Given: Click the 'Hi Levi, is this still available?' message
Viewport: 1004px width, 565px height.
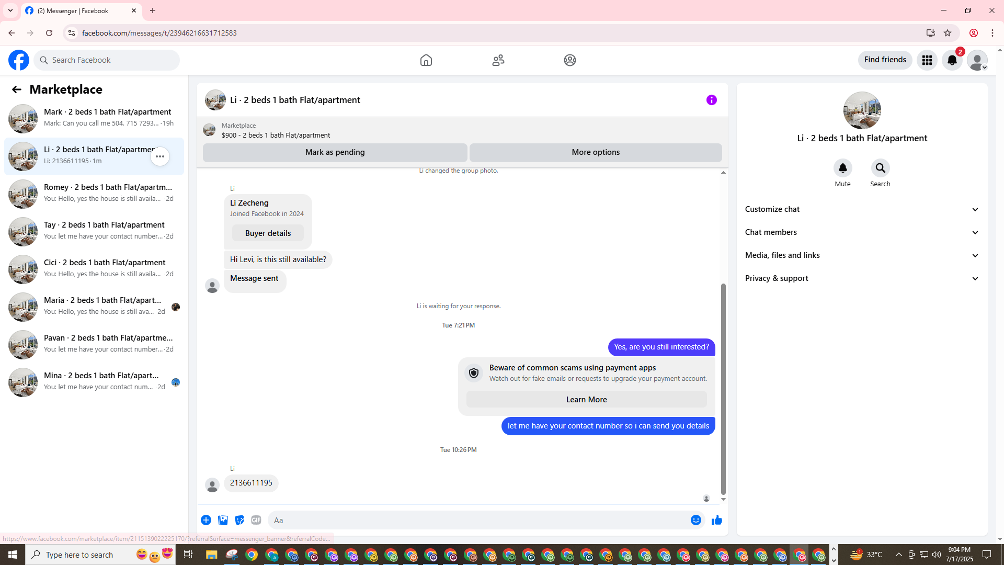Looking at the screenshot, I should click(278, 259).
